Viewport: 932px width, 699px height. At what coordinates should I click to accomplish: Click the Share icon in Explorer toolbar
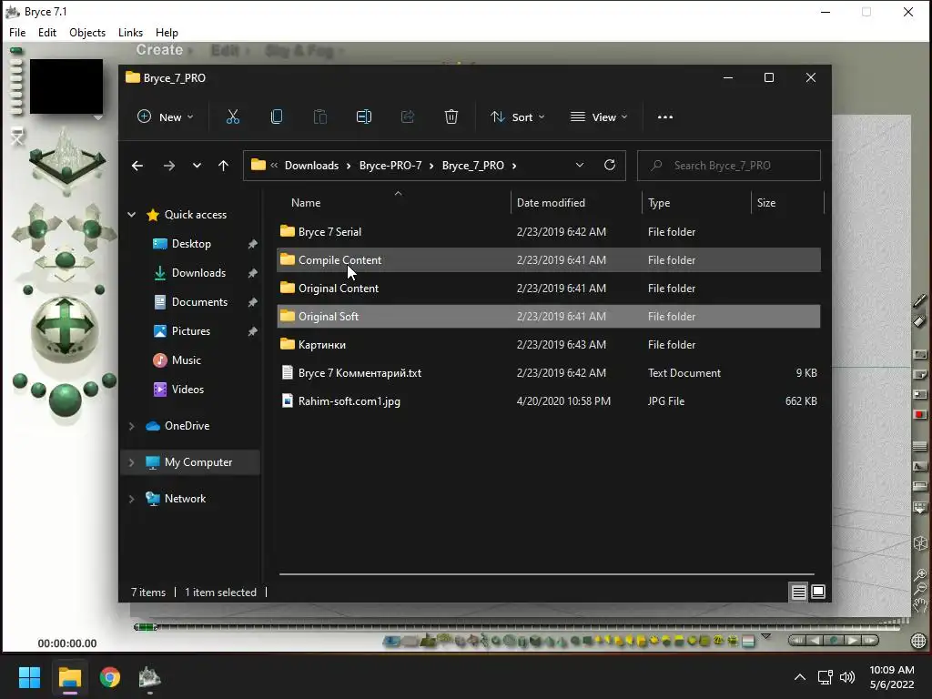[x=408, y=117]
